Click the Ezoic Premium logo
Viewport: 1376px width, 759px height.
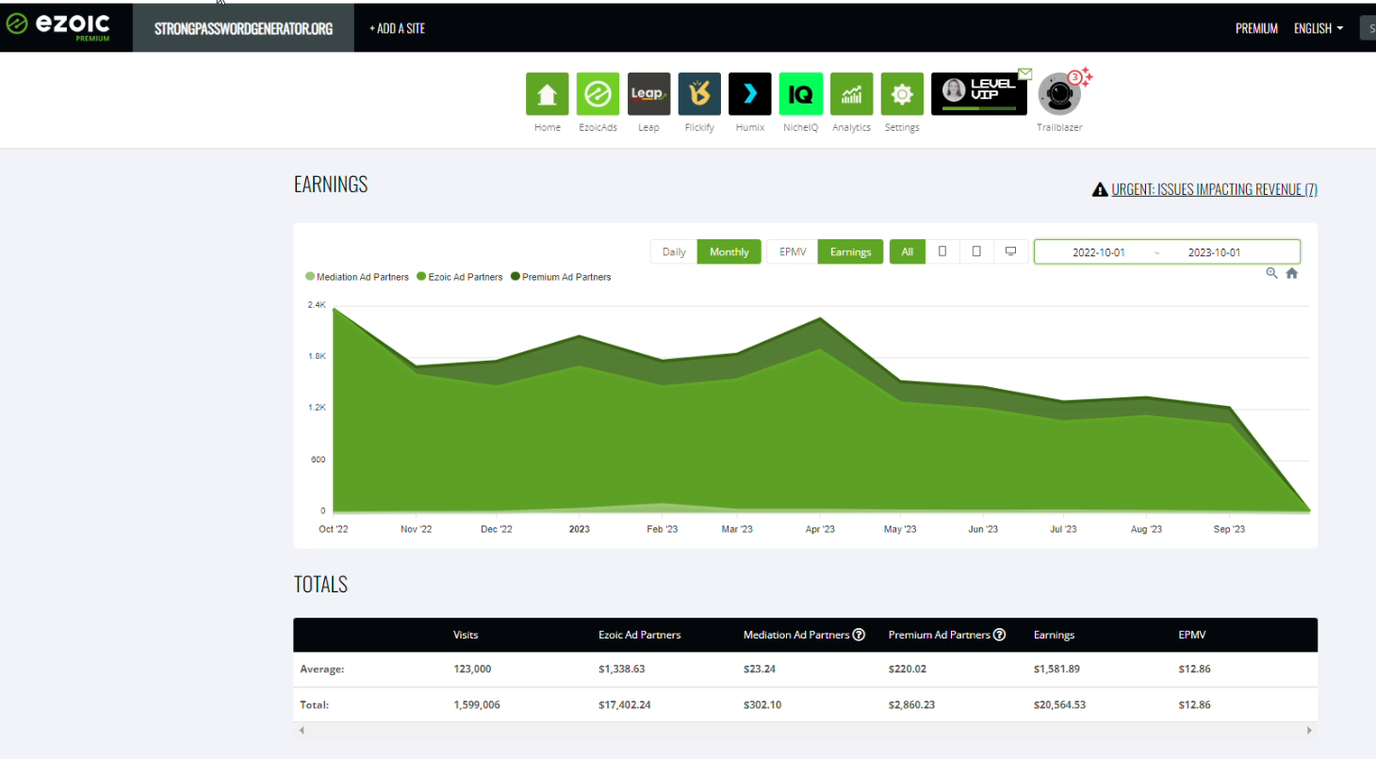[58, 25]
